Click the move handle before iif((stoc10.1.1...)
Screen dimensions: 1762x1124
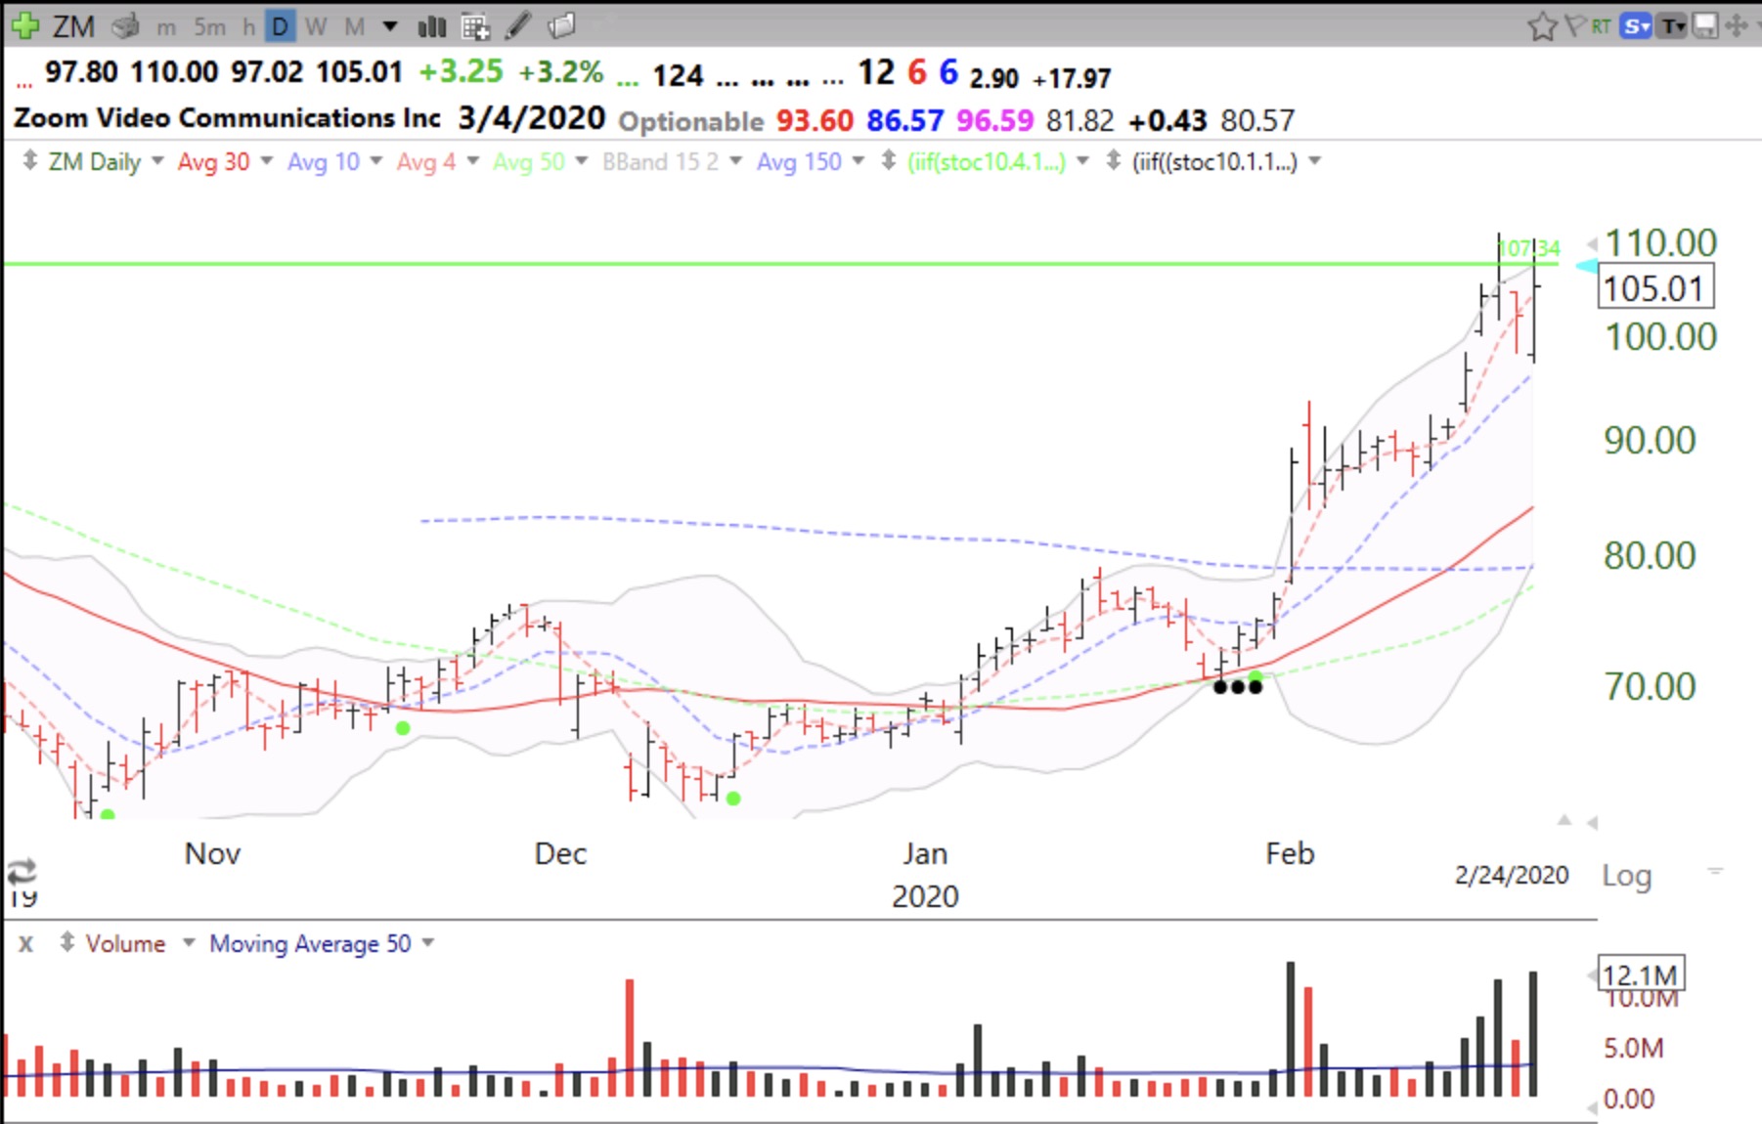(1113, 160)
